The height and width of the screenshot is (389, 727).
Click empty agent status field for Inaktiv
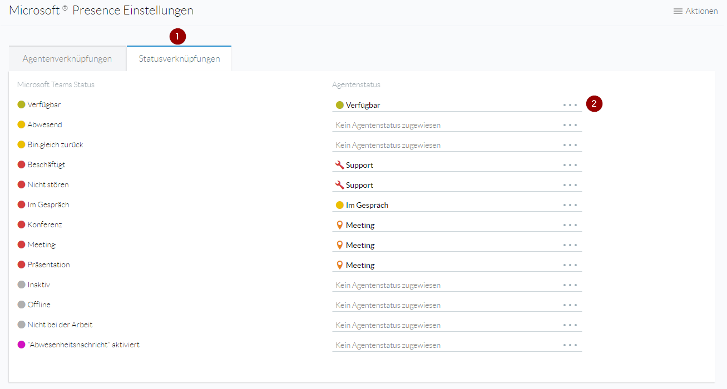tap(457, 285)
